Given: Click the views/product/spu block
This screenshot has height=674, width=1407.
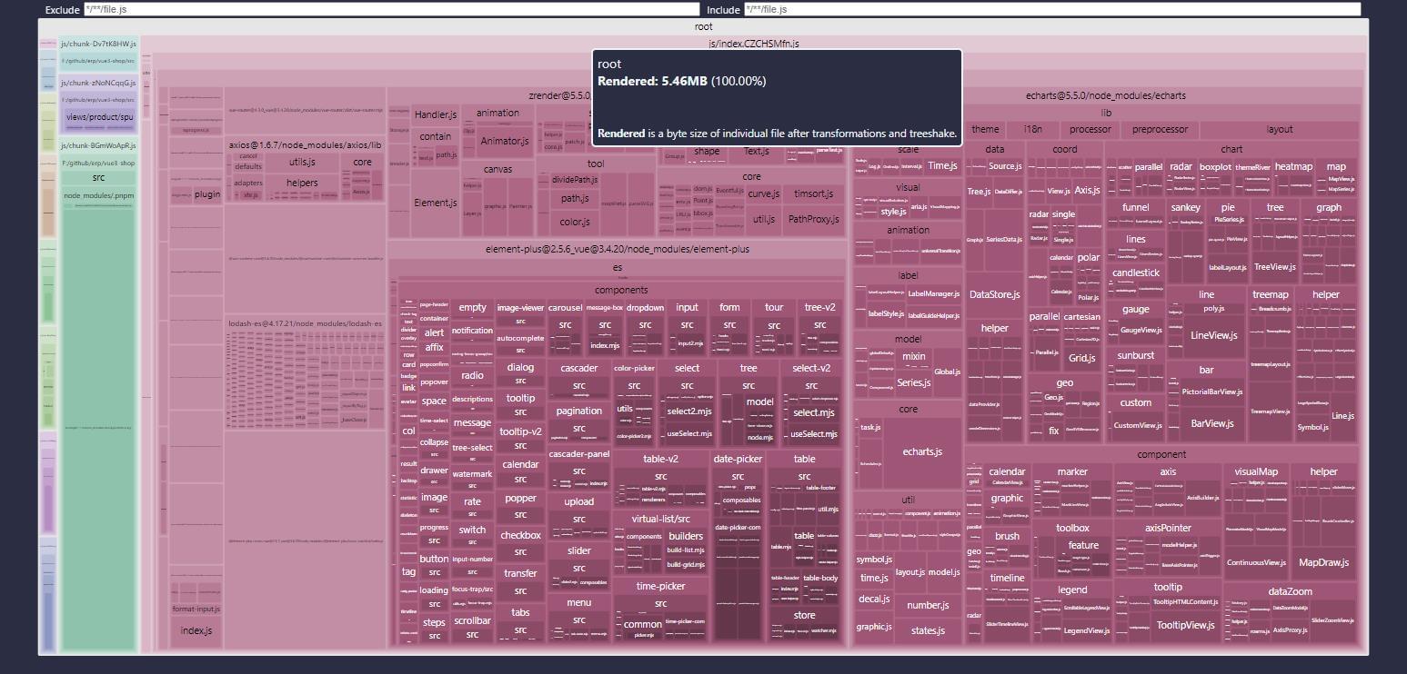Looking at the screenshot, I should point(99,117).
